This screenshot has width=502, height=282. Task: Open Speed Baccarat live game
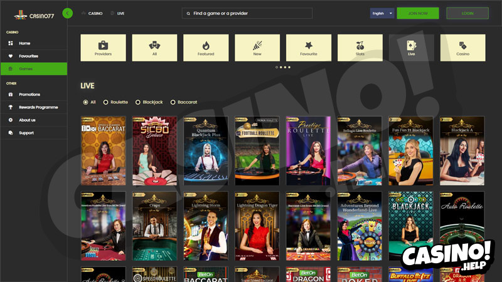click(104, 151)
